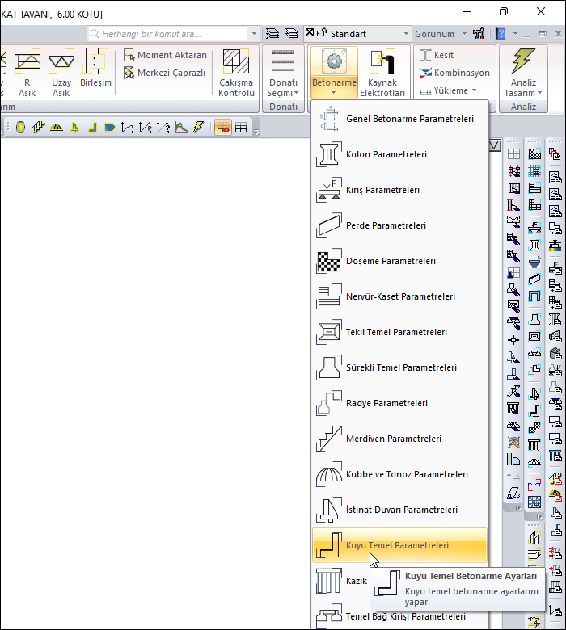566x630 pixels.
Task: Open Kazık parameters entry
Action: 341,581
